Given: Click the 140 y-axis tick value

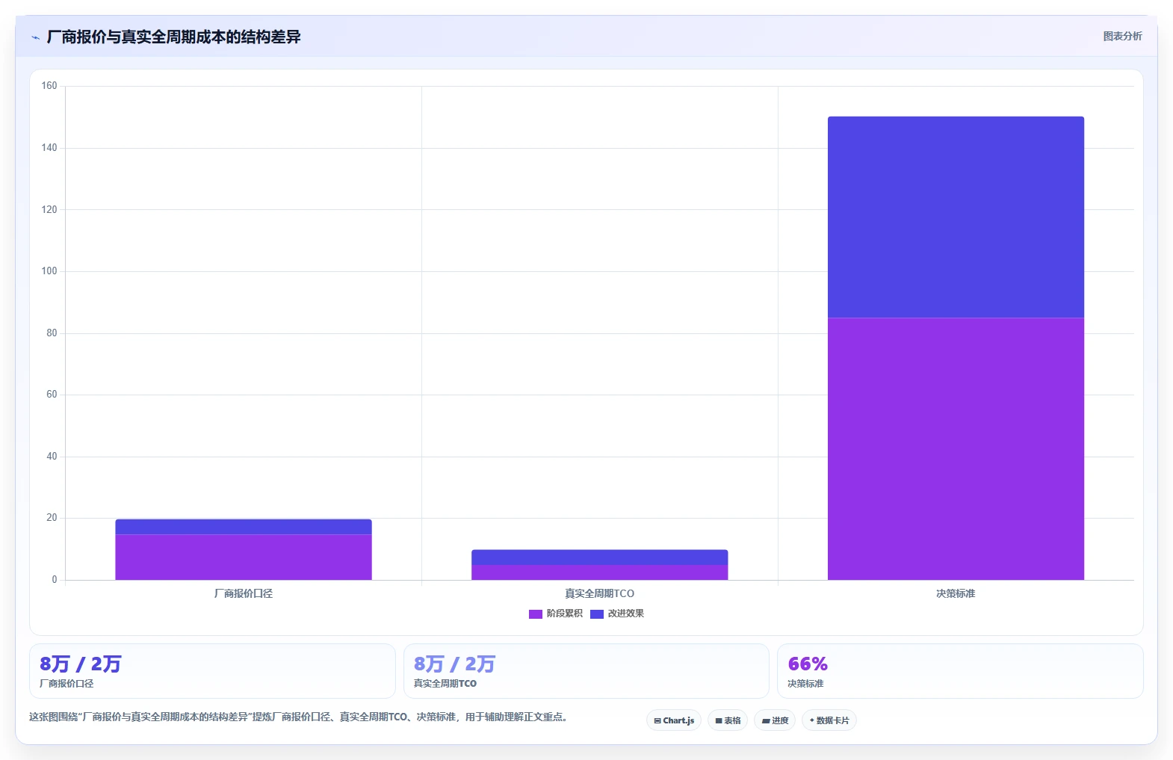Looking at the screenshot, I should 49,148.
